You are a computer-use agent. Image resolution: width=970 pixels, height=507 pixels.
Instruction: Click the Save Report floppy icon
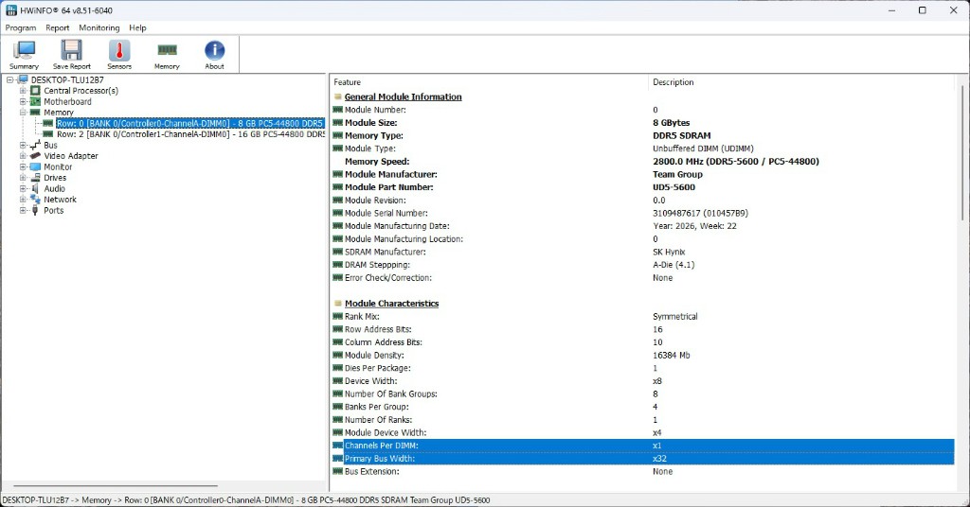point(71,54)
